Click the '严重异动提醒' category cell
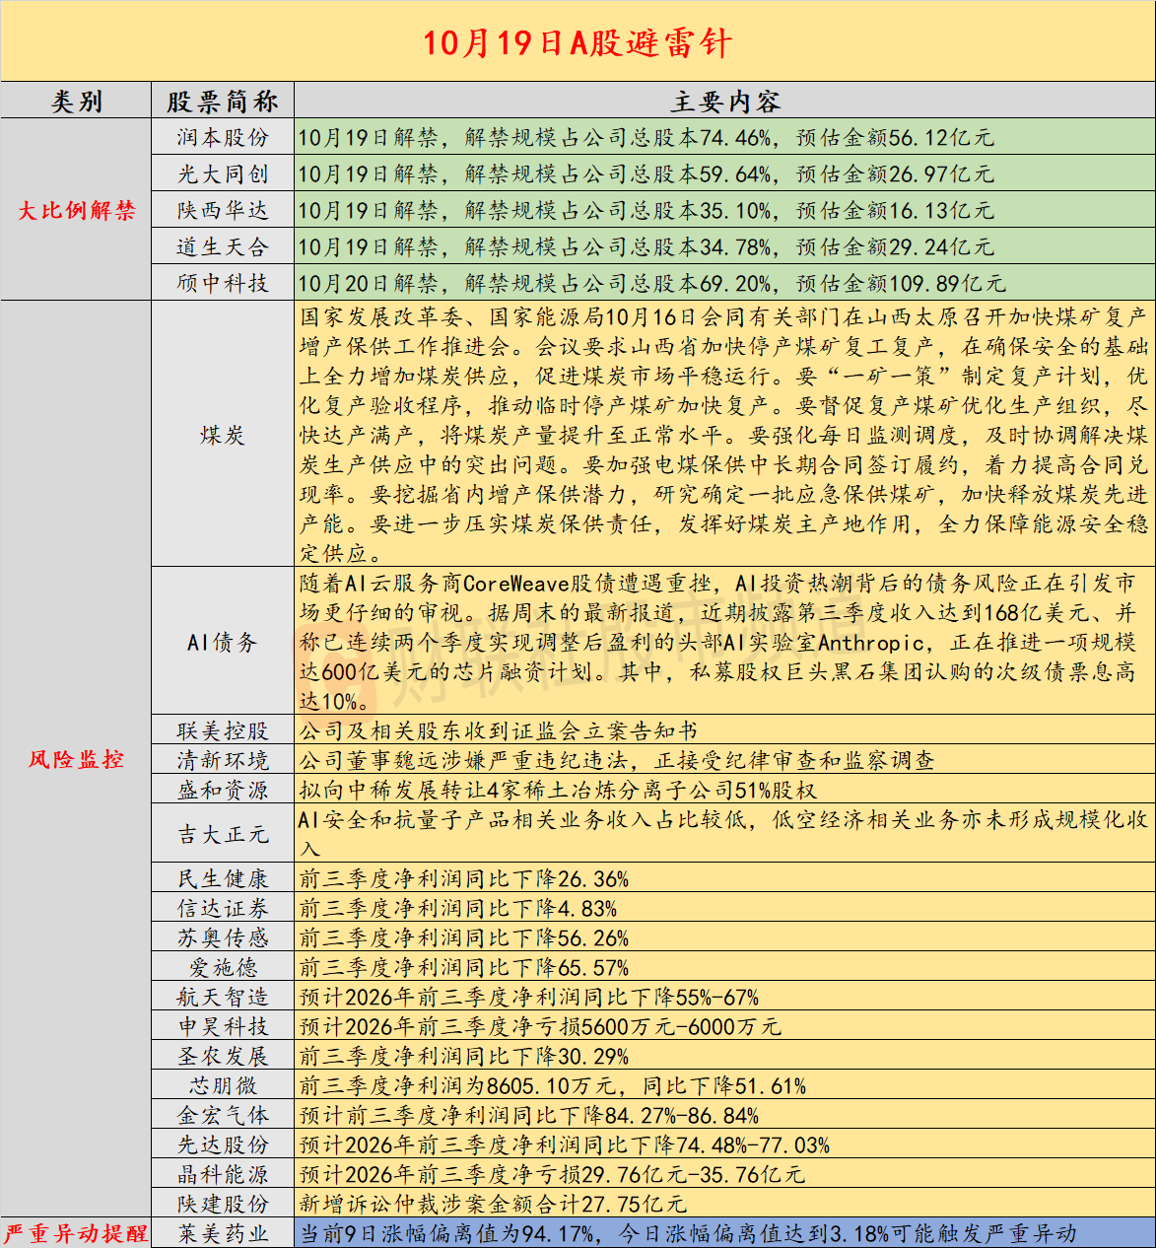Viewport: 1156px width, 1248px height. coord(76,1233)
